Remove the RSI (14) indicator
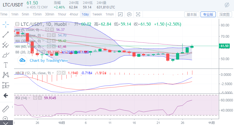This screenshot has height=125, width=234. (x=40, y=98)
